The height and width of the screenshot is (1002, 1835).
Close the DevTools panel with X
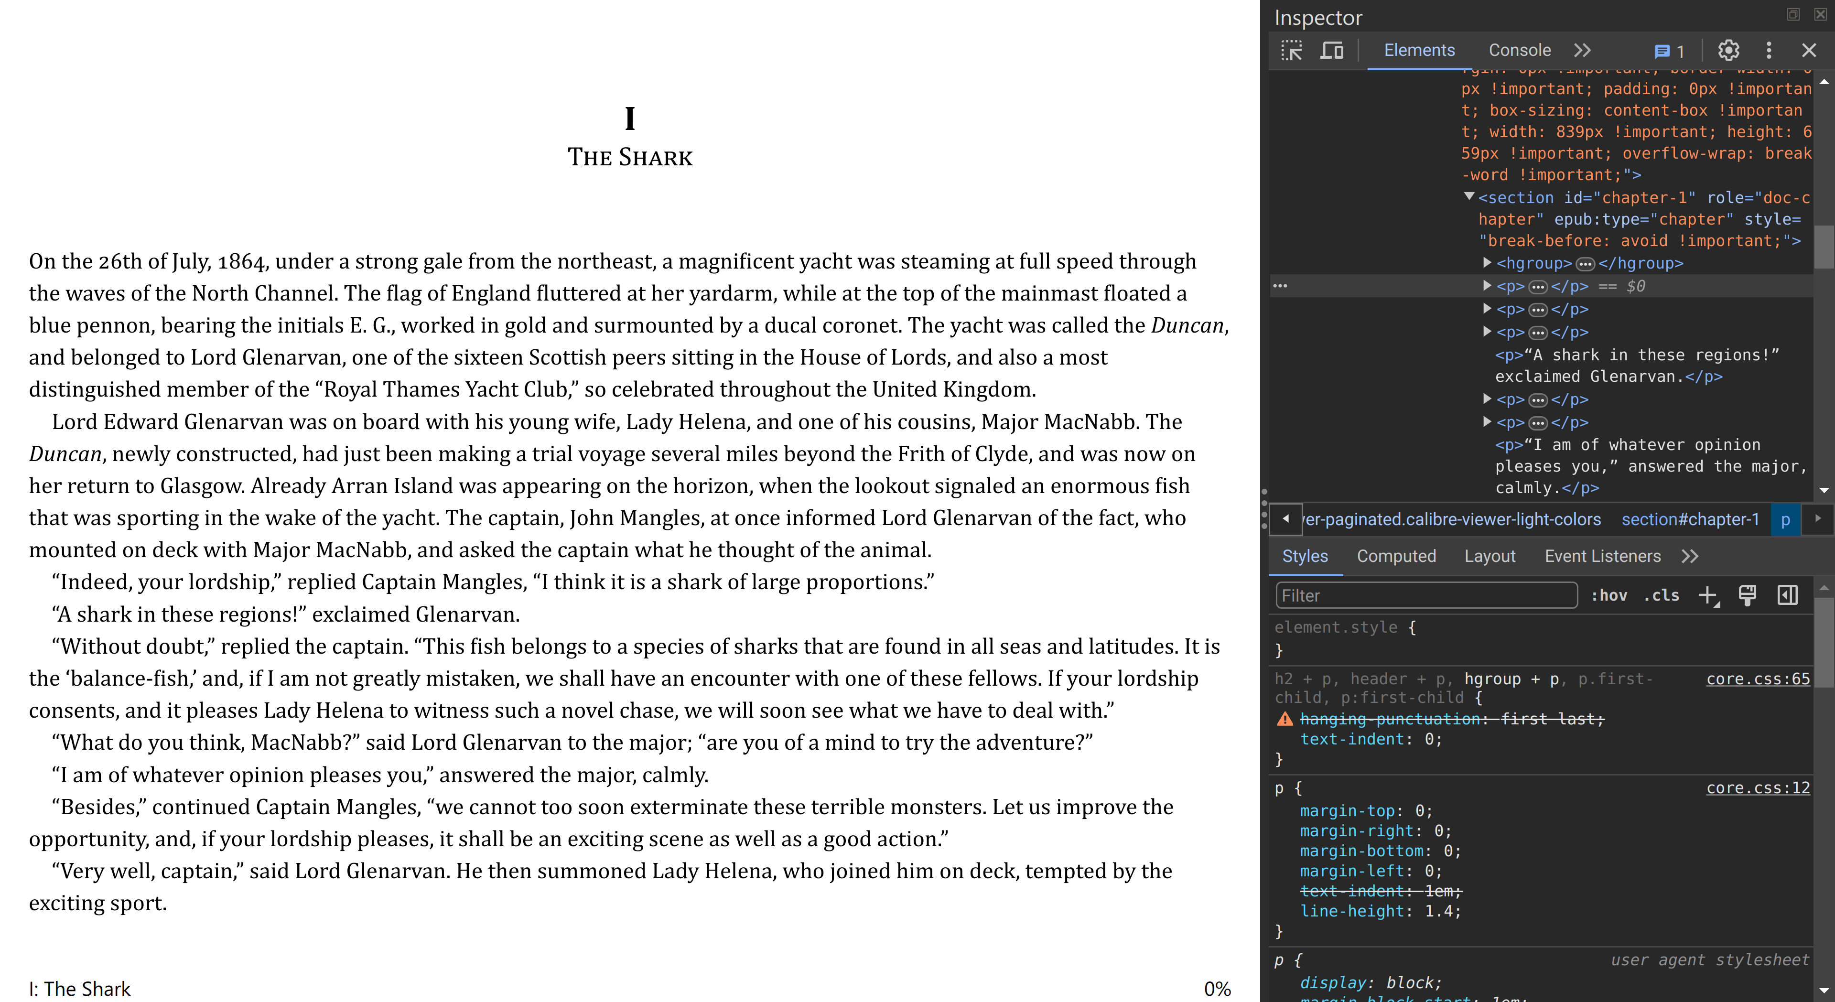1809,51
